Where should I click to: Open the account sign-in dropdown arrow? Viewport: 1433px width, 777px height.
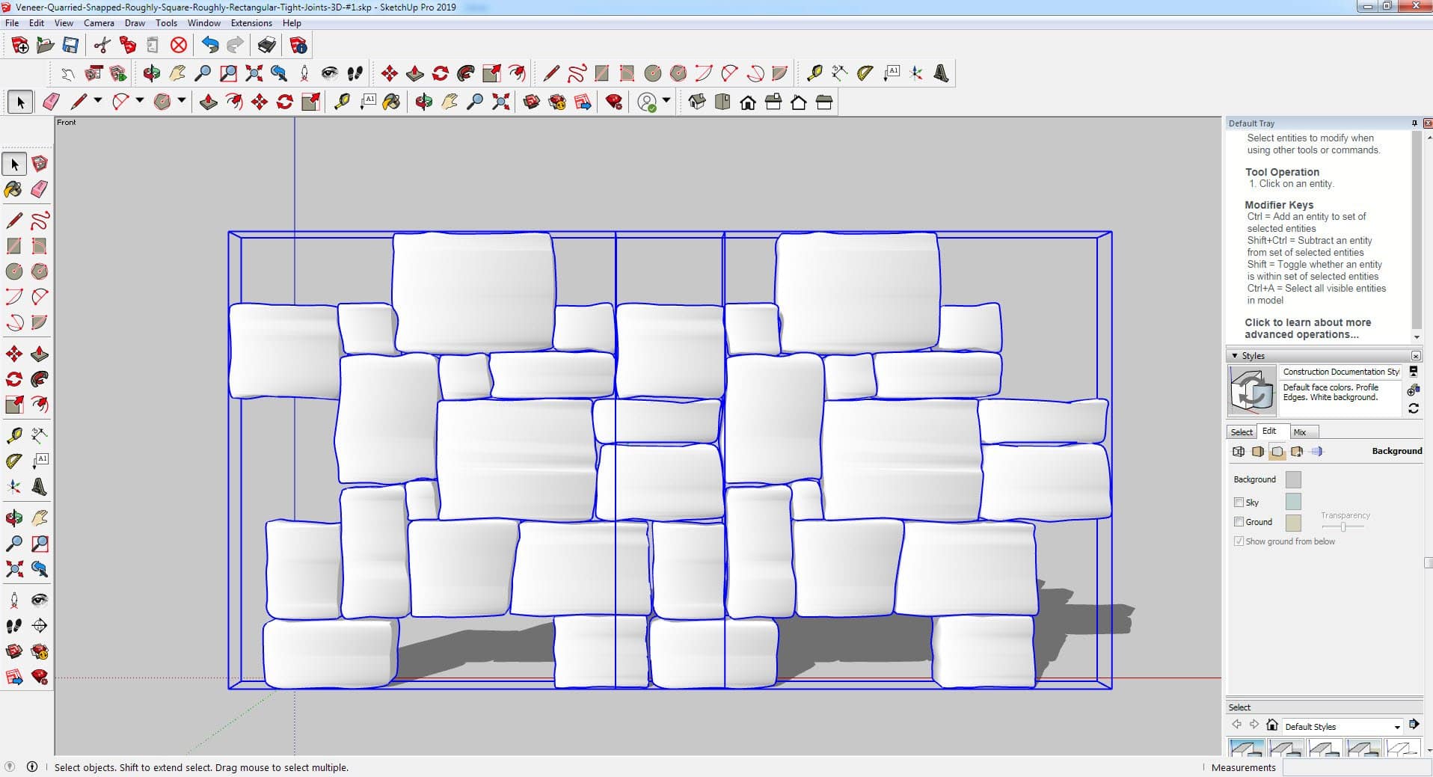(x=666, y=101)
